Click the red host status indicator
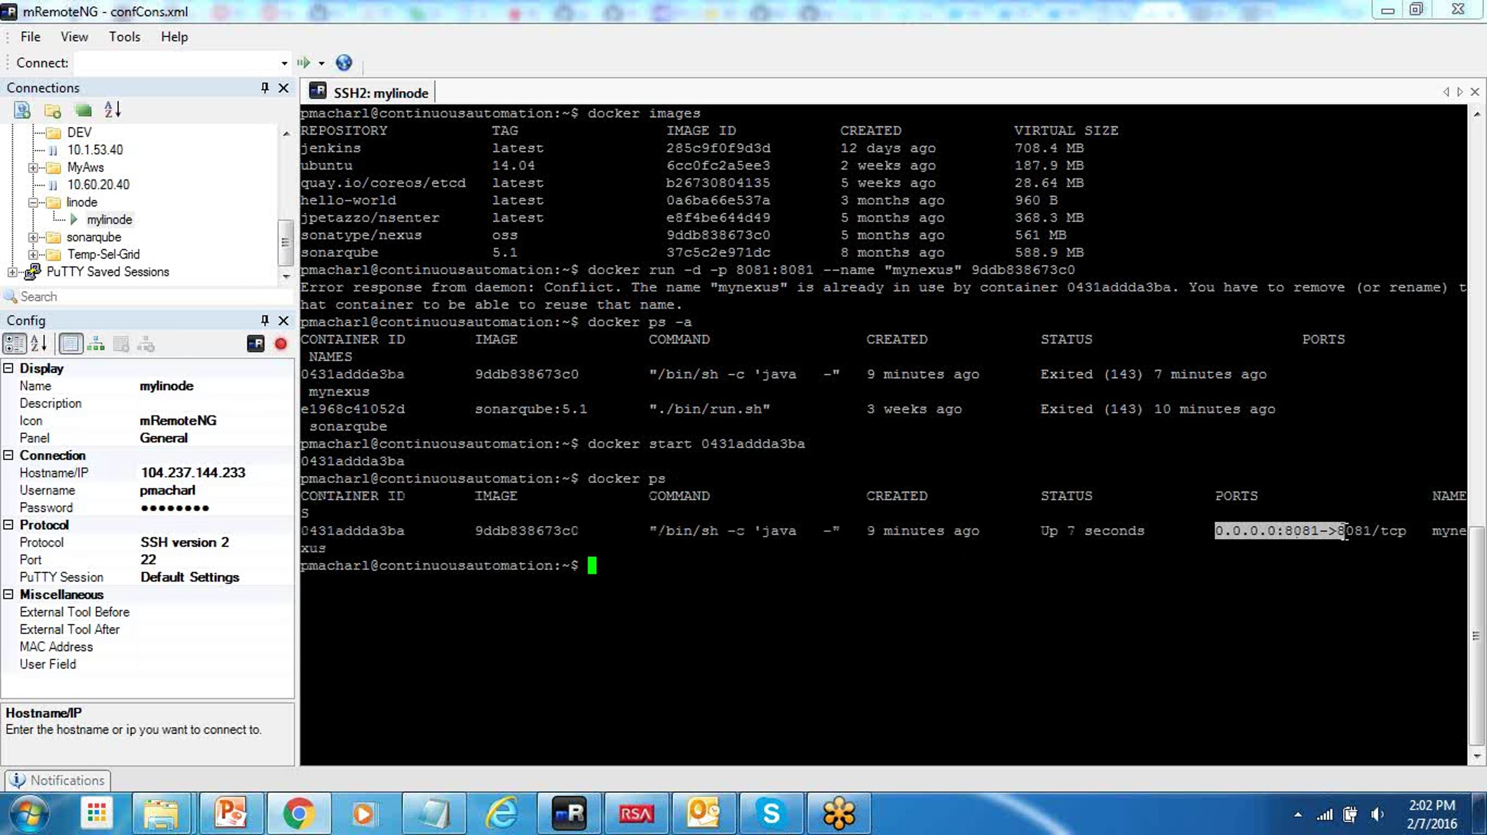Screen dimensions: 1487x835 tap(281, 344)
